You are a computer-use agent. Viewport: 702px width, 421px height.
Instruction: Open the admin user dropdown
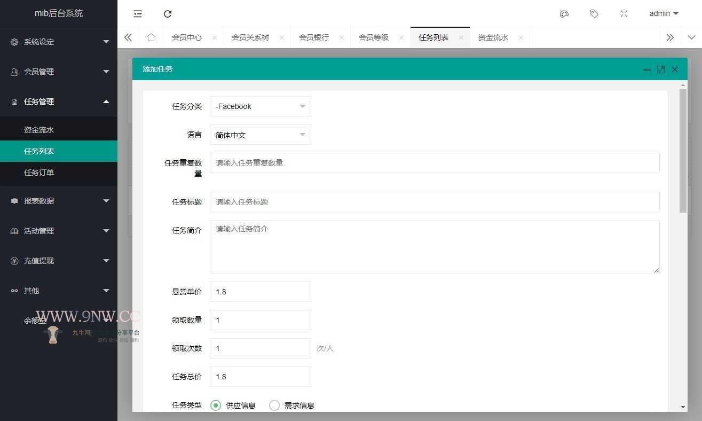(x=664, y=14)
